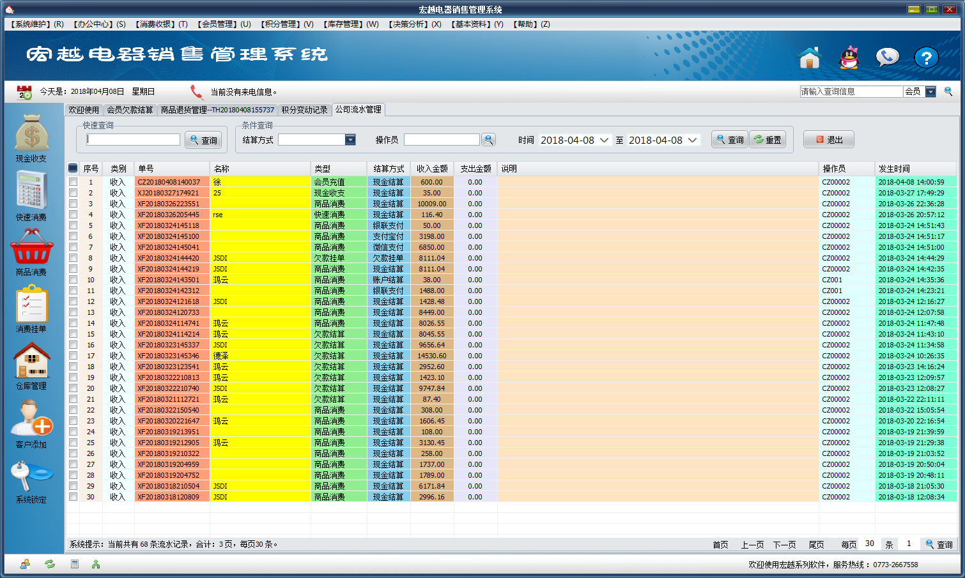This screenshot has height=578, width=965.
Task: Click the 客户添加 add customer icon
Action: [31, 418]
